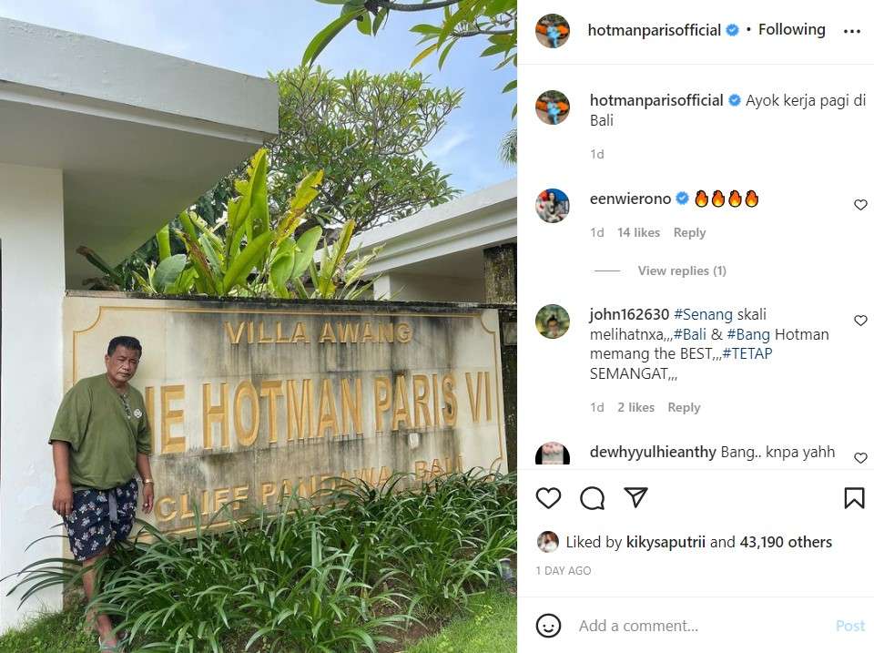Toggle the Following button in header

pyautogui.click(x=791, y=29)
